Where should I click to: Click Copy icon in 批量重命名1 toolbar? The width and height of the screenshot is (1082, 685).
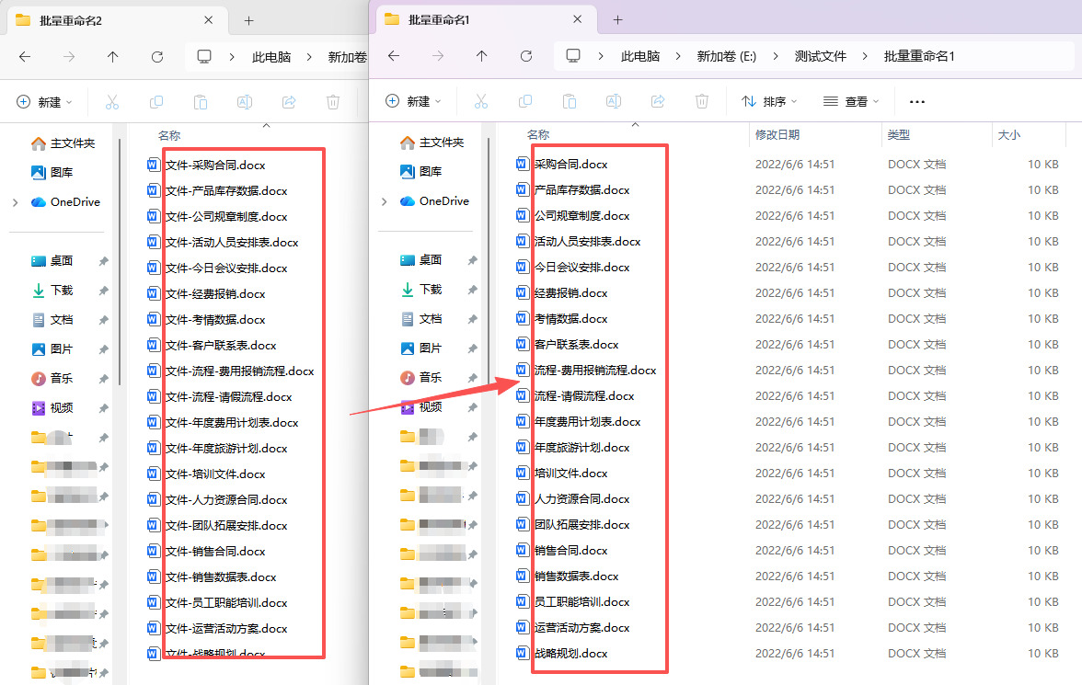pos(525,101)
